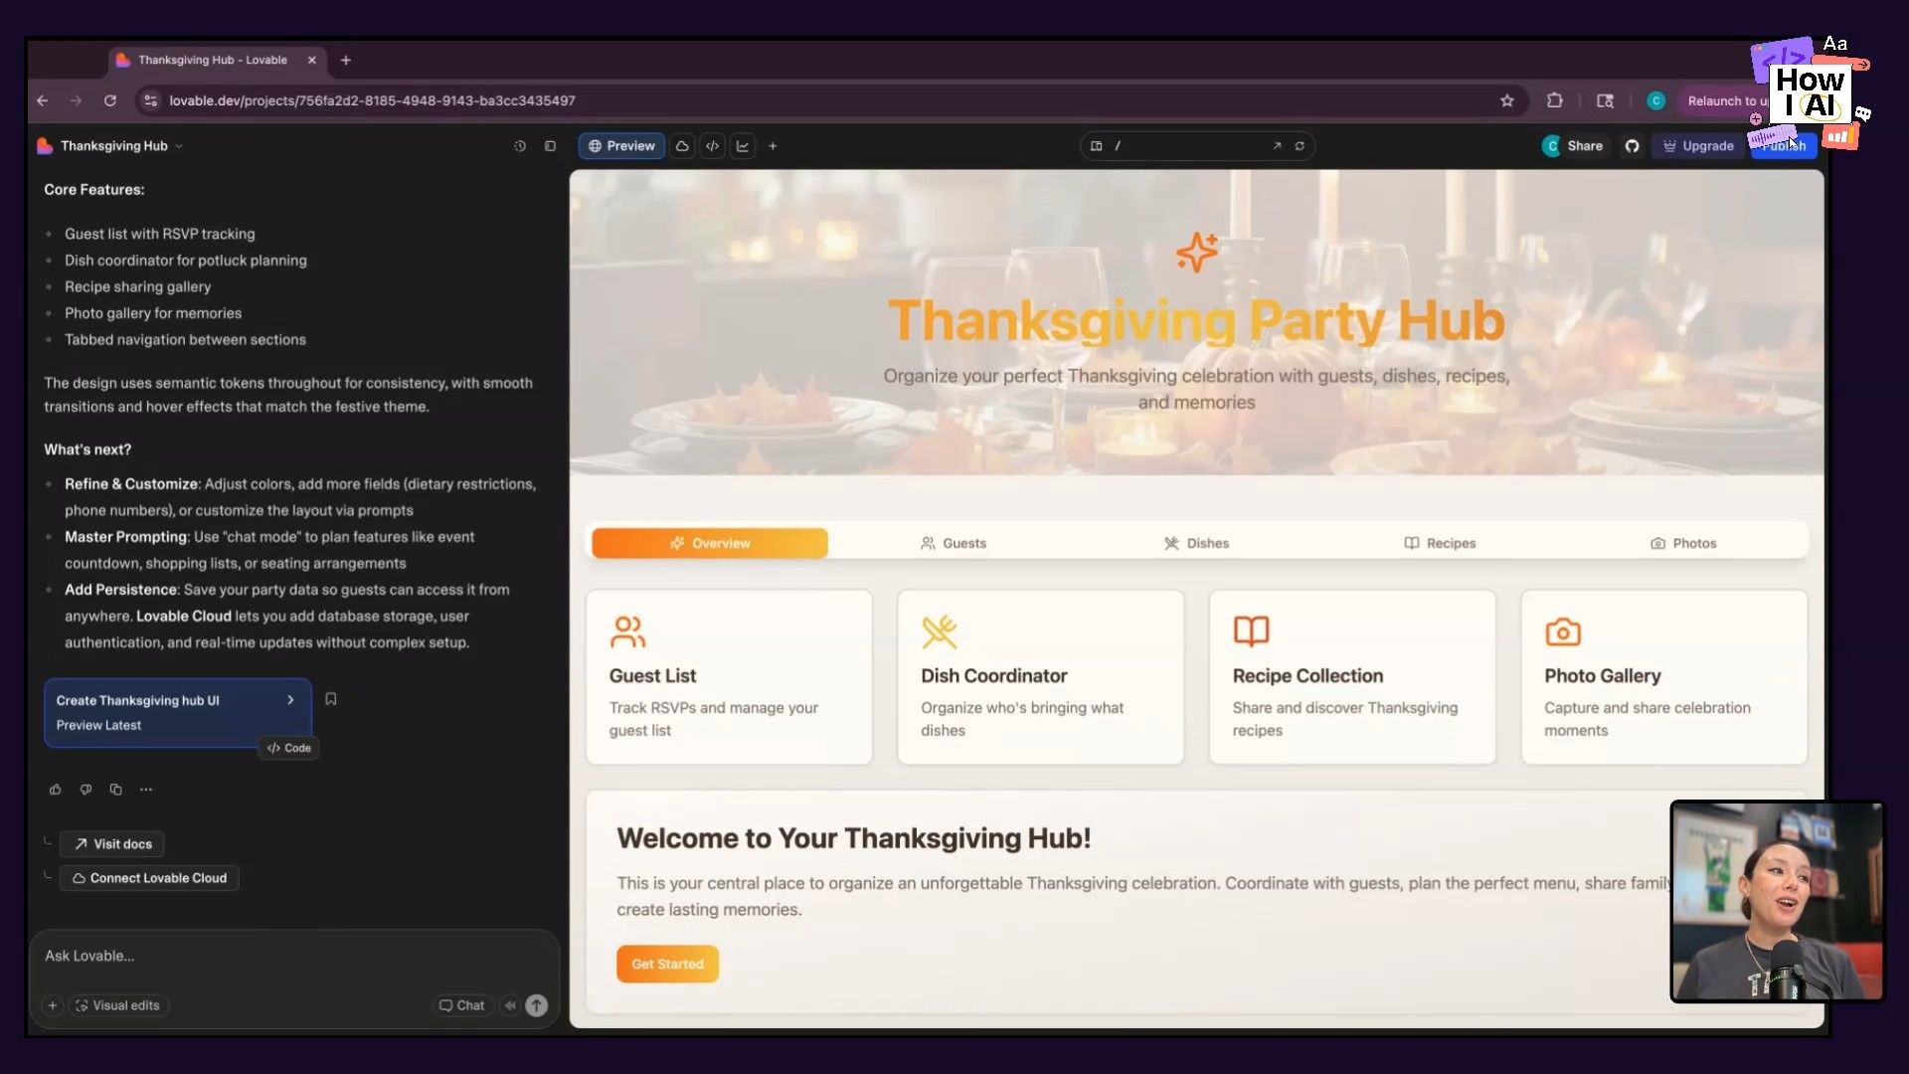Open preview in new tab arrow
This screenshot has width=1909, height=1074.
[1277, 146]
